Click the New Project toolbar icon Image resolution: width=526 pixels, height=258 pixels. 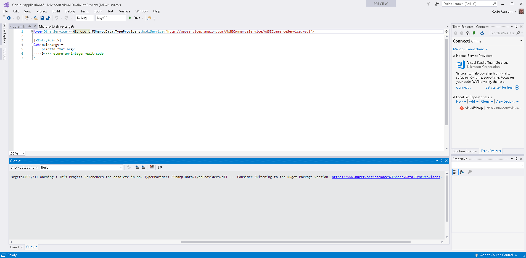[x=27, y=18]
